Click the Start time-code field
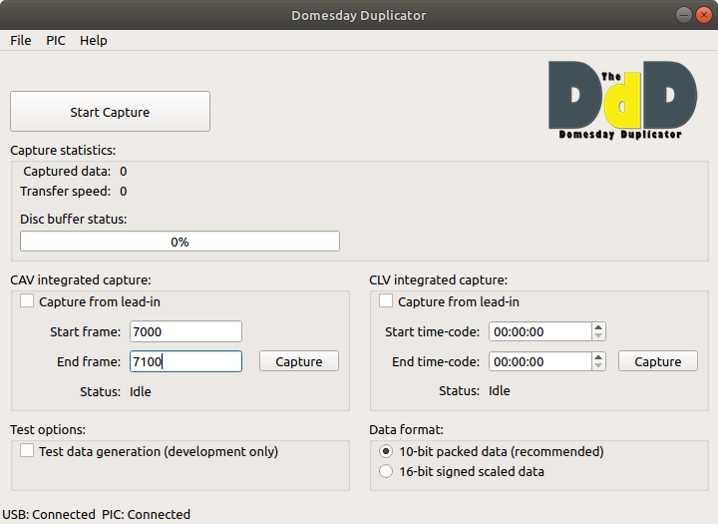Screen dimensions: 718x524 (540, 331)
